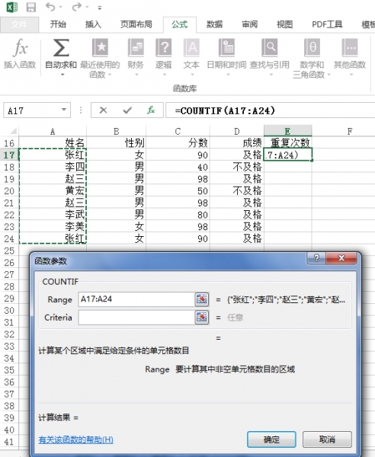This screenshot has height=457, width=375.
Task: Click the cell 李美 in row 23
Action: pyautogui.click(x=53, y=226)
